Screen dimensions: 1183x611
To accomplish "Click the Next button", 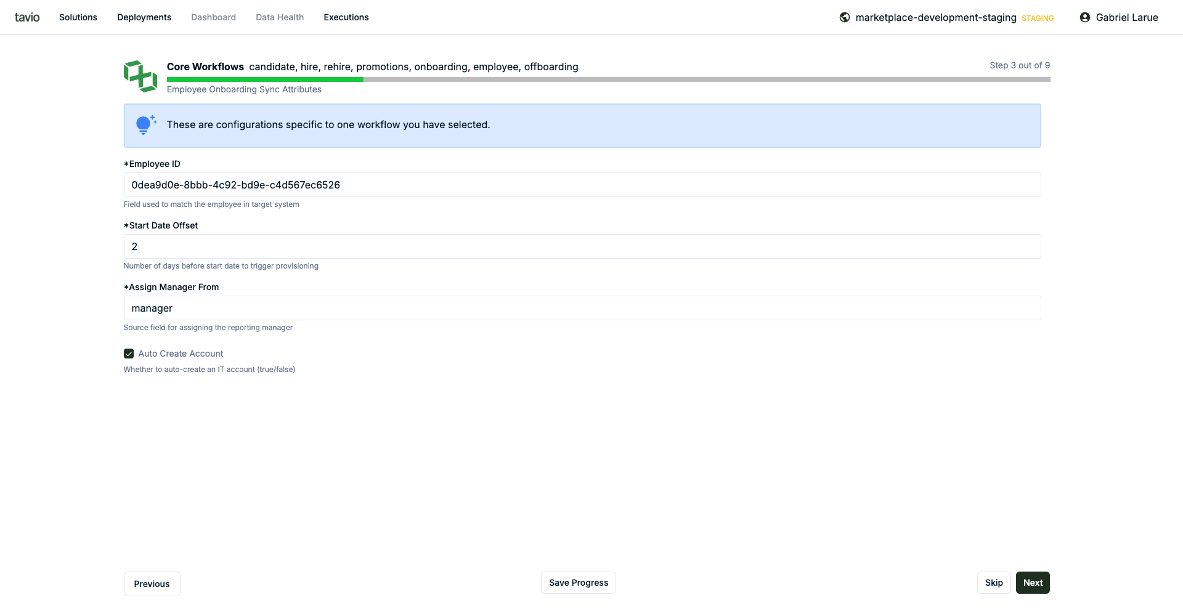I will tap(1033, 583).
